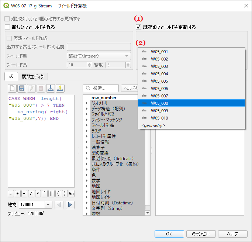Viewport: 252px width, 242px height.
Task: Go to the next feature with the arrow
Action: pos(70,205)
